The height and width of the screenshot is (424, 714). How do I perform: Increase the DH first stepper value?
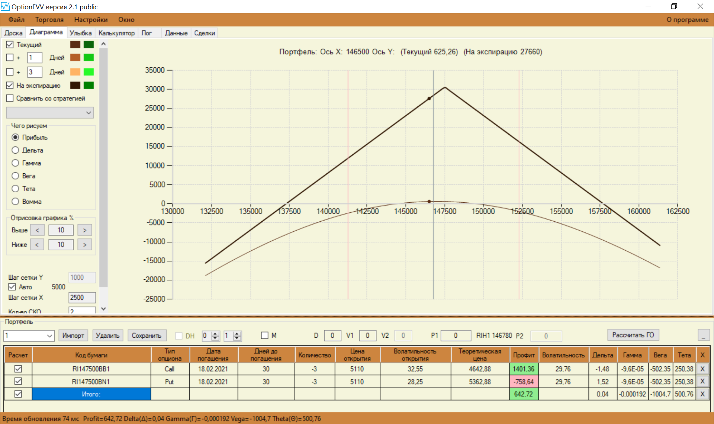point(215,333)
